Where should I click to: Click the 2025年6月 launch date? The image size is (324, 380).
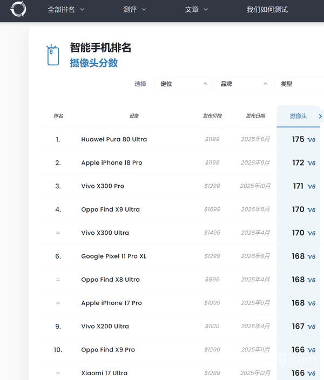(x=255, y=139)
